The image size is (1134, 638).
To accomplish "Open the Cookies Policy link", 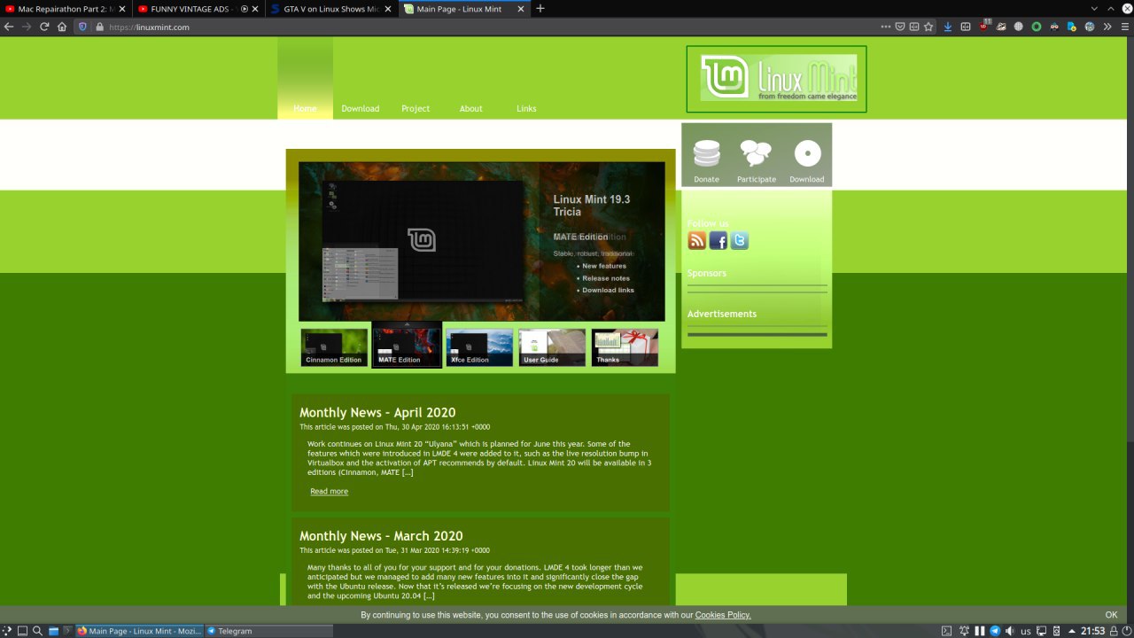I will [723, 615].
